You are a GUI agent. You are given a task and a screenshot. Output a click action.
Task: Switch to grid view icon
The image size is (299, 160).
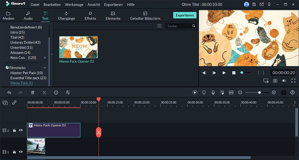coord(160,26)
